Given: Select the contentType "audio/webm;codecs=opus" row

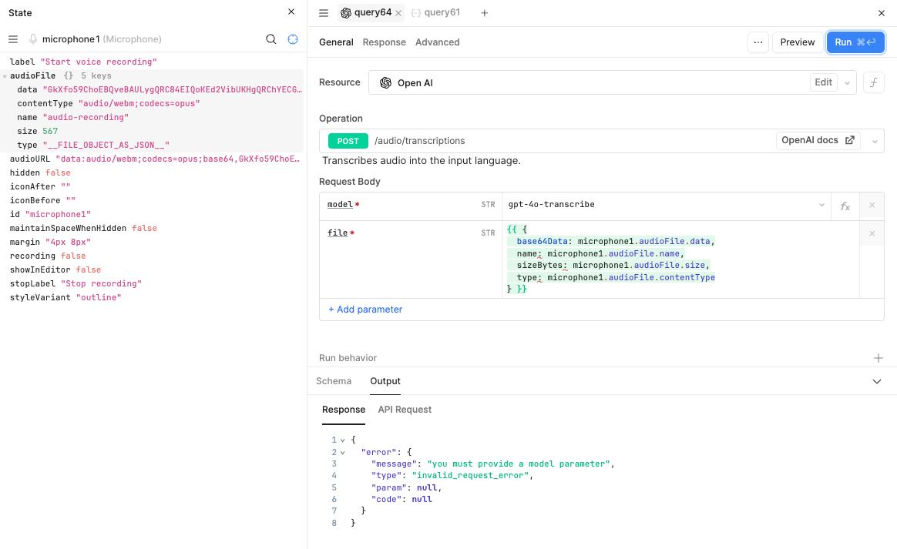Looking at the screenshot, I should pos(152,103).
